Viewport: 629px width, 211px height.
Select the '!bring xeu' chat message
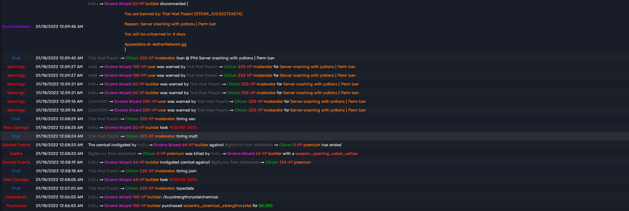coord(186,119)
